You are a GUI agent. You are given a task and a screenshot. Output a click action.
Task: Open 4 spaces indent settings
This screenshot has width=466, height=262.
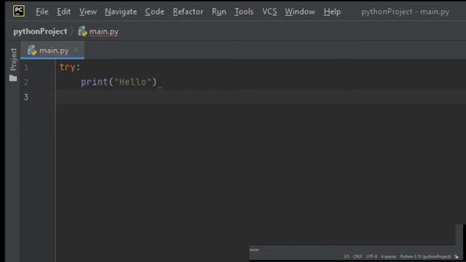pyautogui.click(x=388, y=256)
